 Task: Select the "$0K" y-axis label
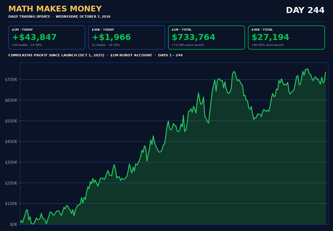pyautogui.click(x=14, y=224)
